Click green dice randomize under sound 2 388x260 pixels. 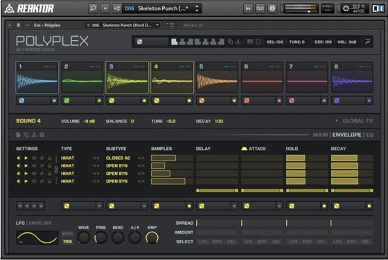coord(67,101)
